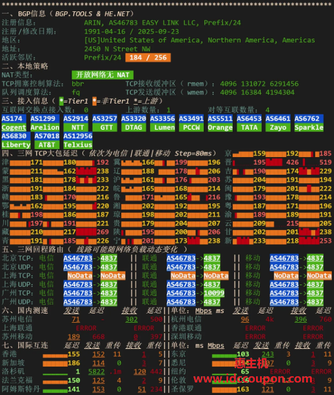Select the GTT provider label
This screenshot has width=334, height=395.
(x=105, y=127)
